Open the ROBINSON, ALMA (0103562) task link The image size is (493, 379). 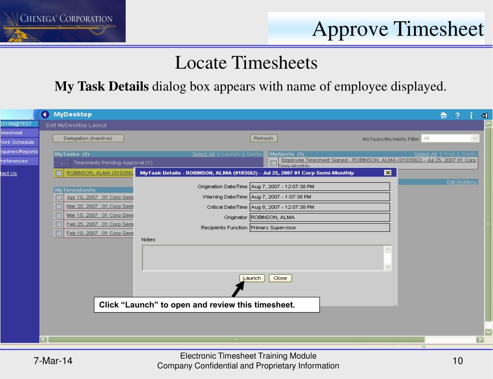(x=100, y=173)
